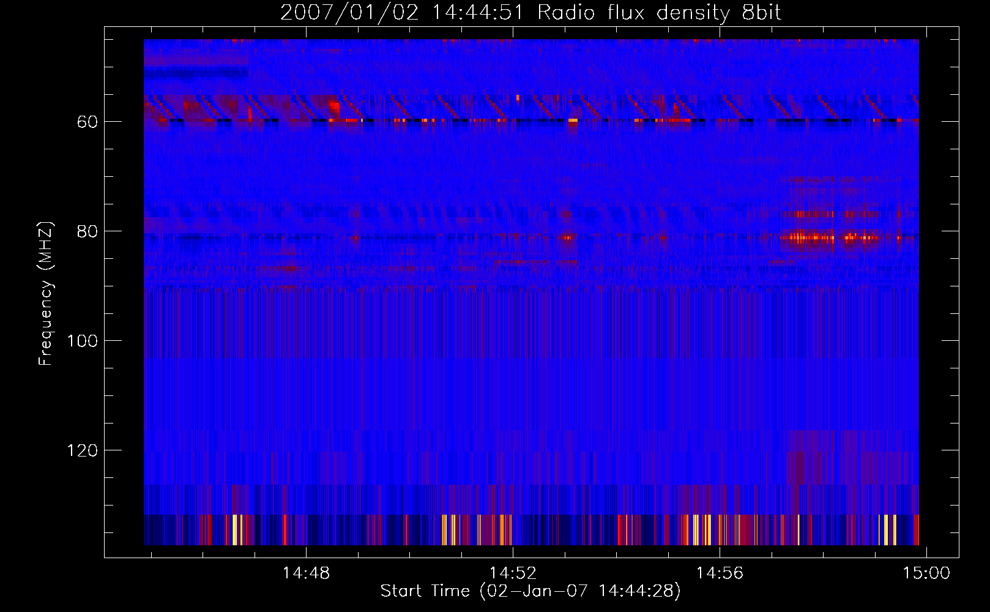
Task: Click the 80 frequency tick label
Action: pyautogui.click(x=87, y=231)
